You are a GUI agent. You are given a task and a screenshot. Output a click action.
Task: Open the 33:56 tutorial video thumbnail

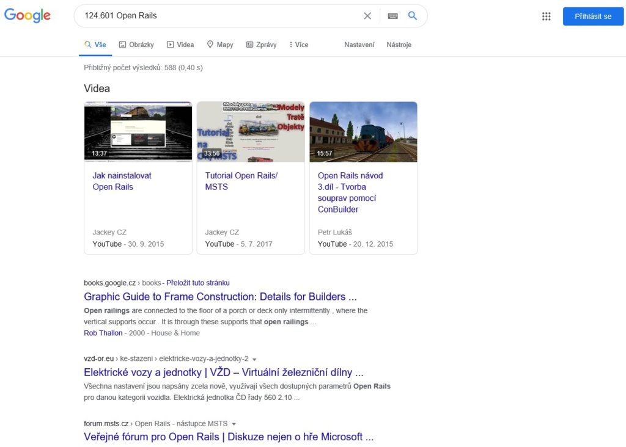(x=251, y=131)
